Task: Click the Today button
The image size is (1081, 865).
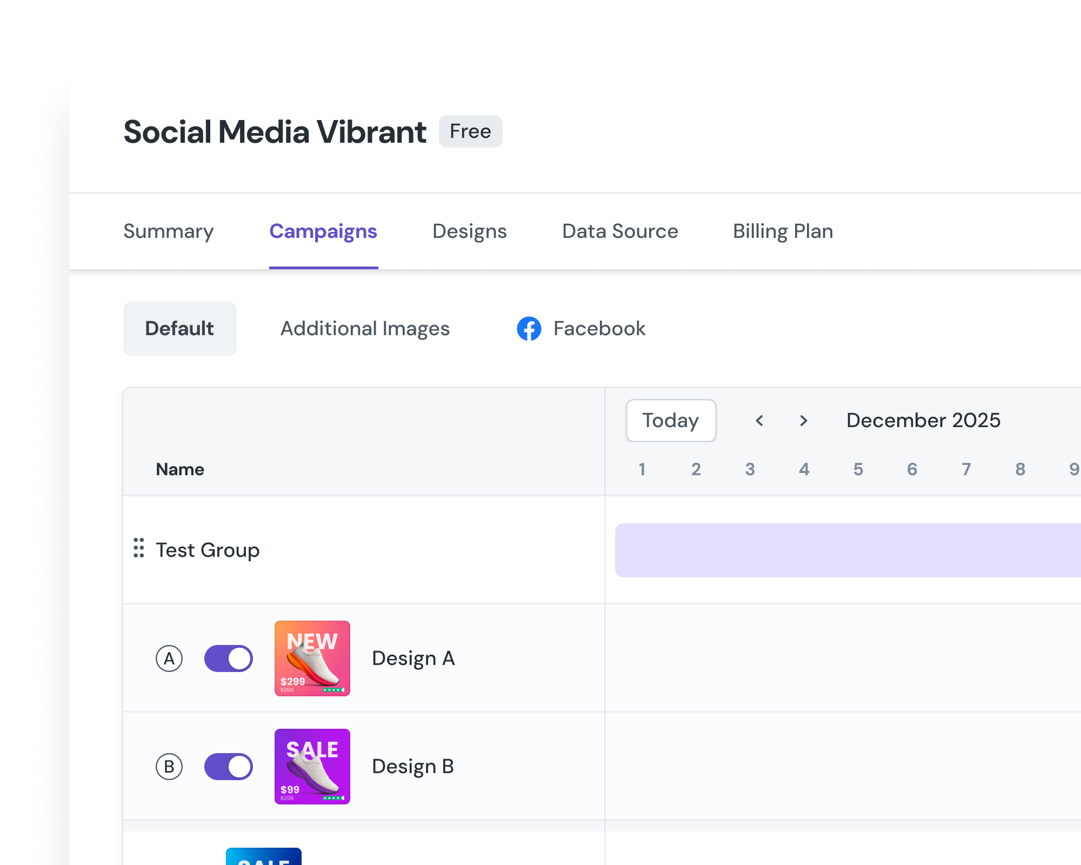Action: click(671, 421)
